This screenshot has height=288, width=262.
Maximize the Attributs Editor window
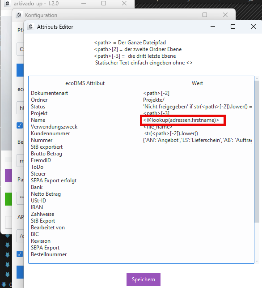[233, 26]
